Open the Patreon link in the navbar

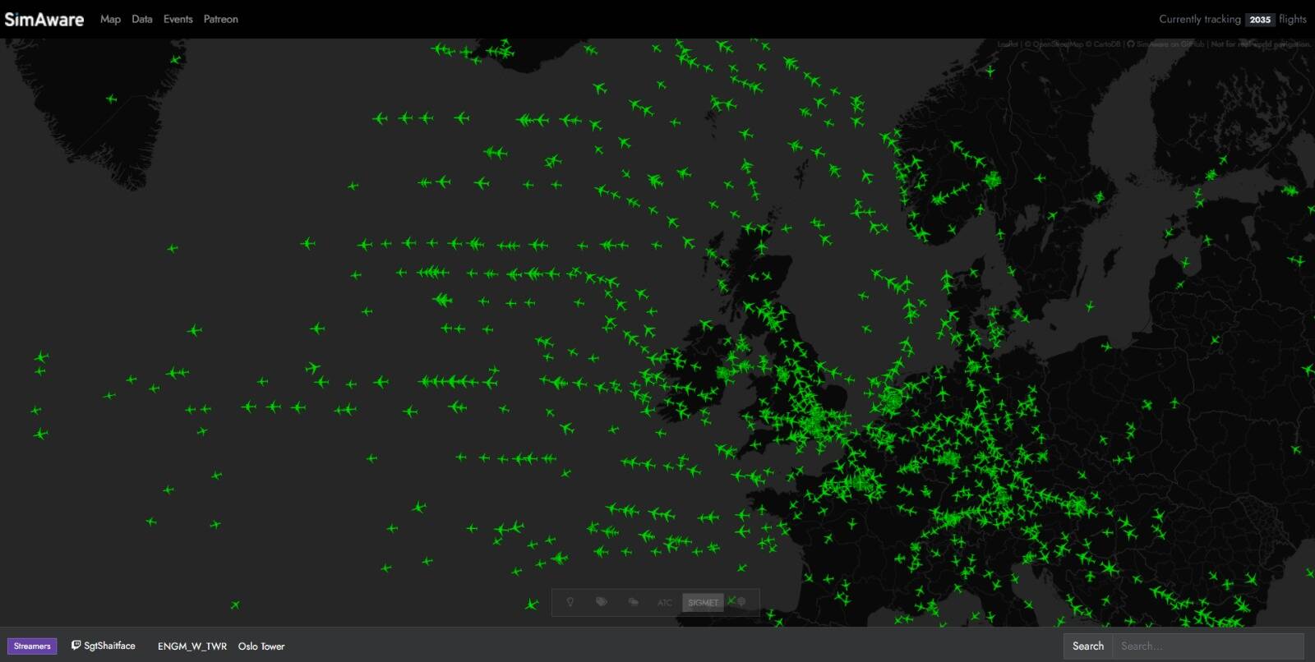(x=221, y=19)
